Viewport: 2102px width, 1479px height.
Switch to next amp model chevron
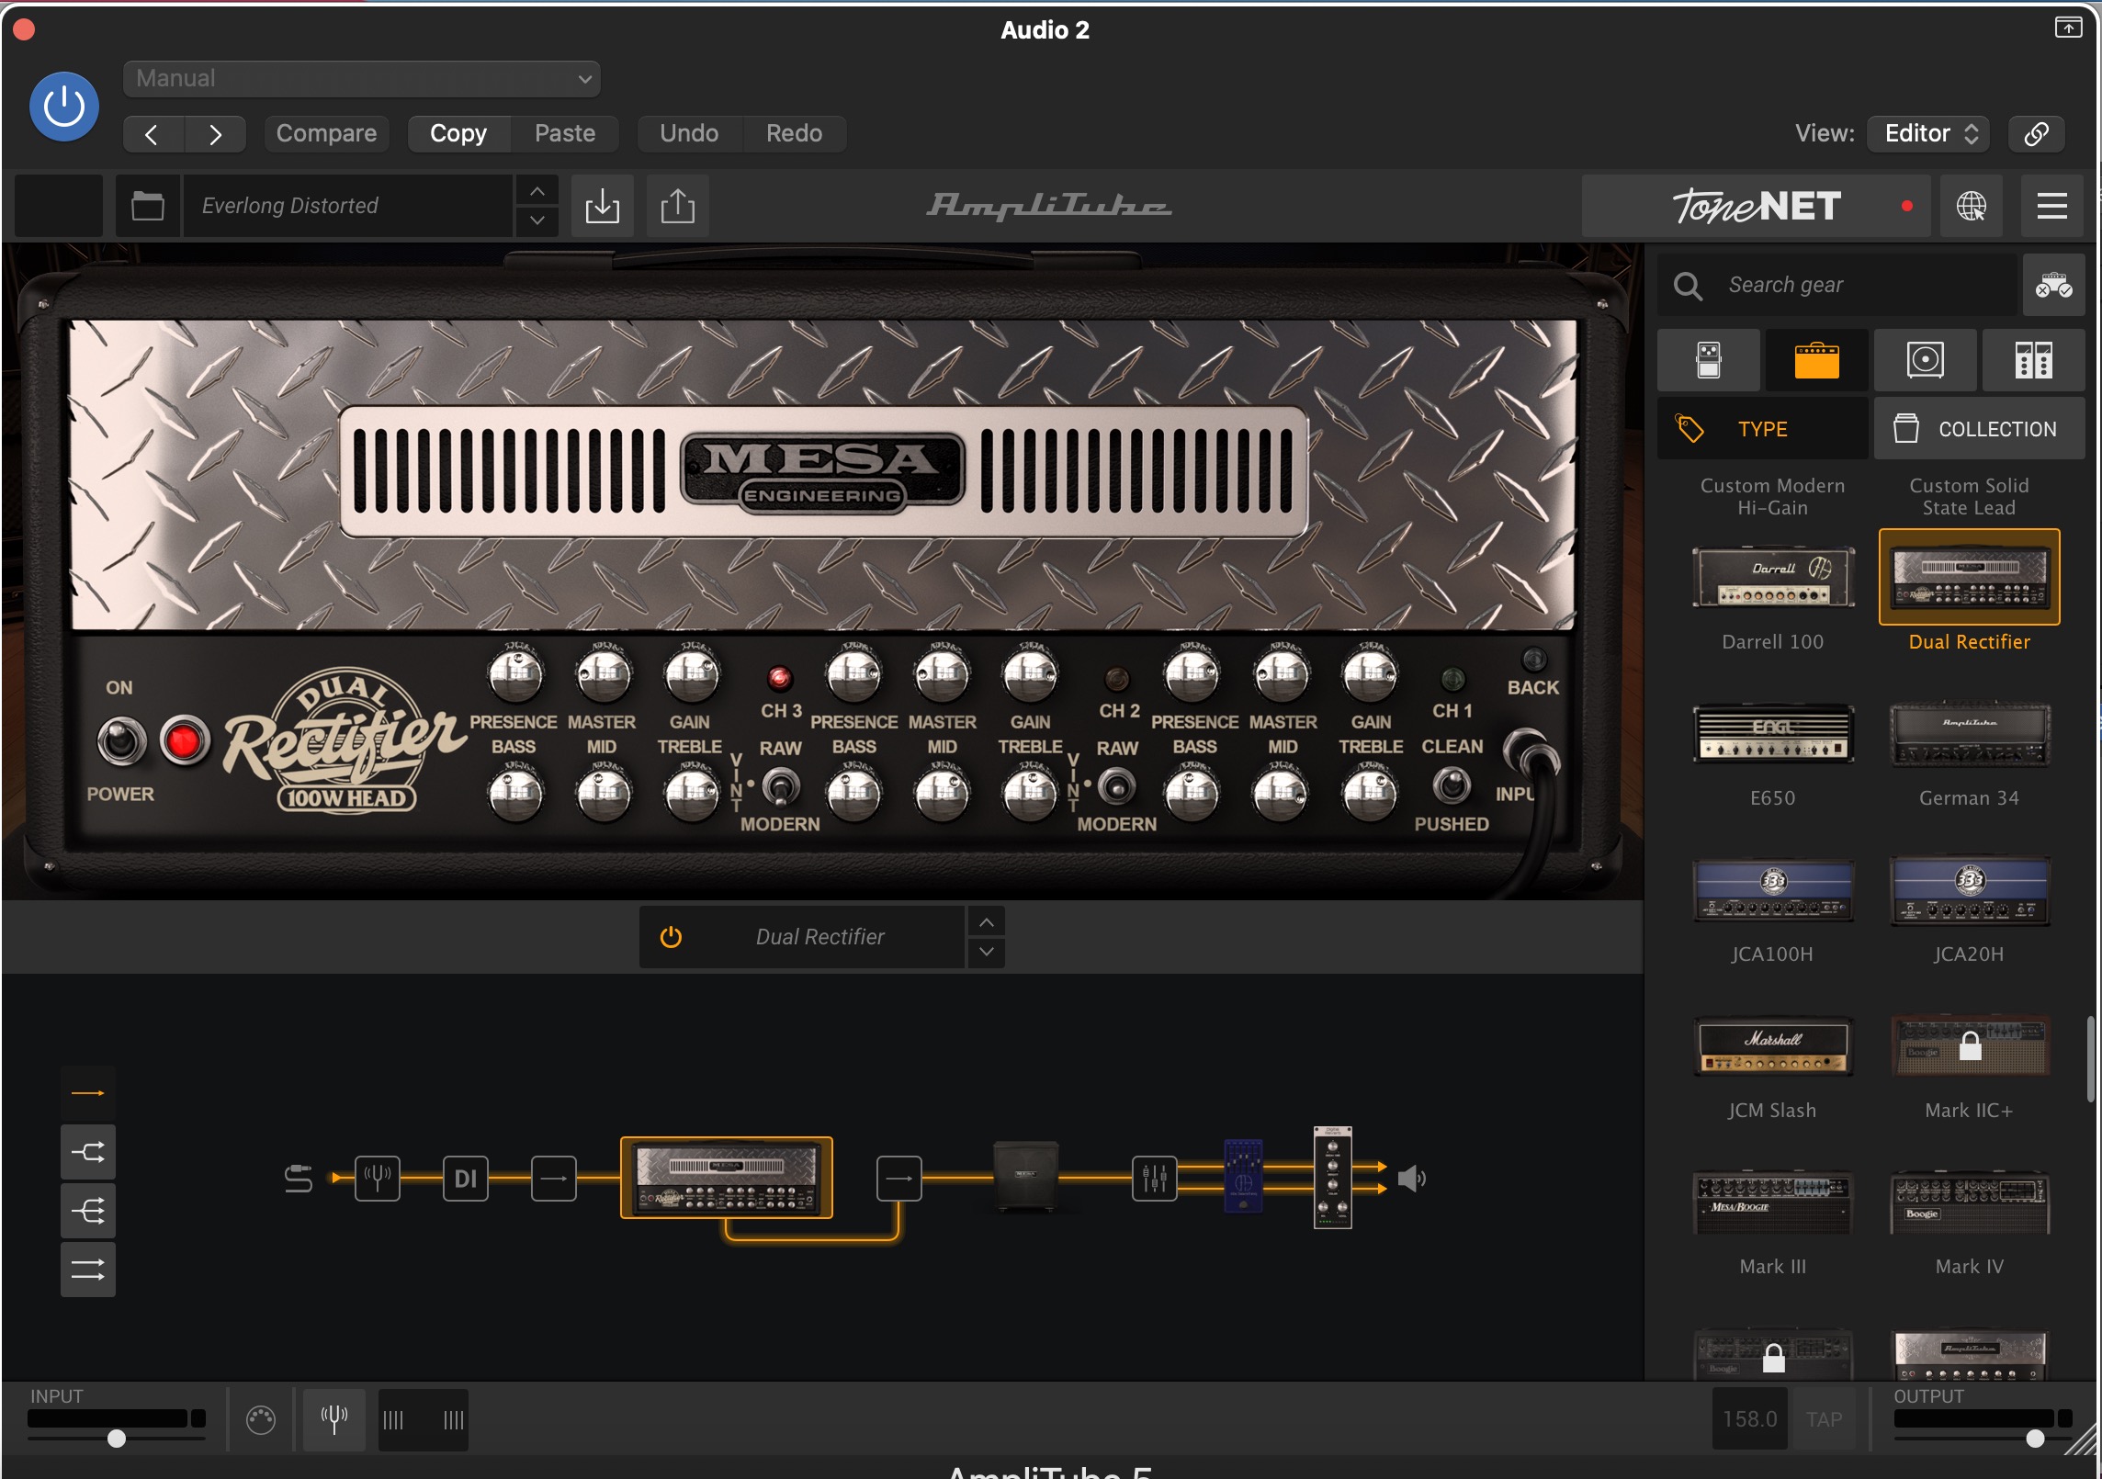(x=987, y=952)
